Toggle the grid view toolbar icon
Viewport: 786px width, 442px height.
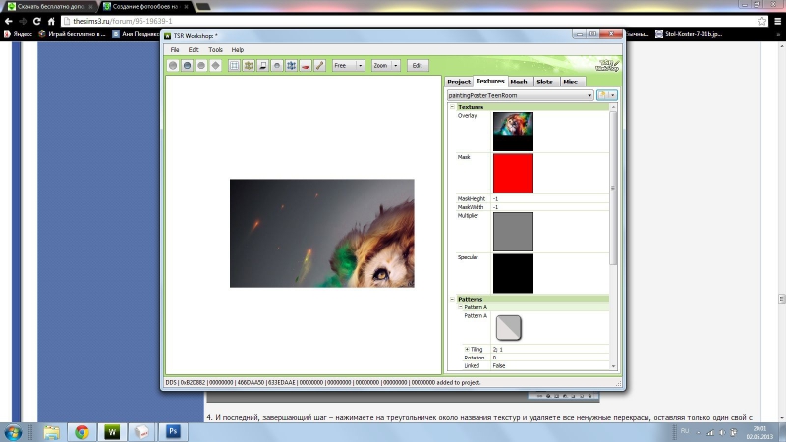234,65
